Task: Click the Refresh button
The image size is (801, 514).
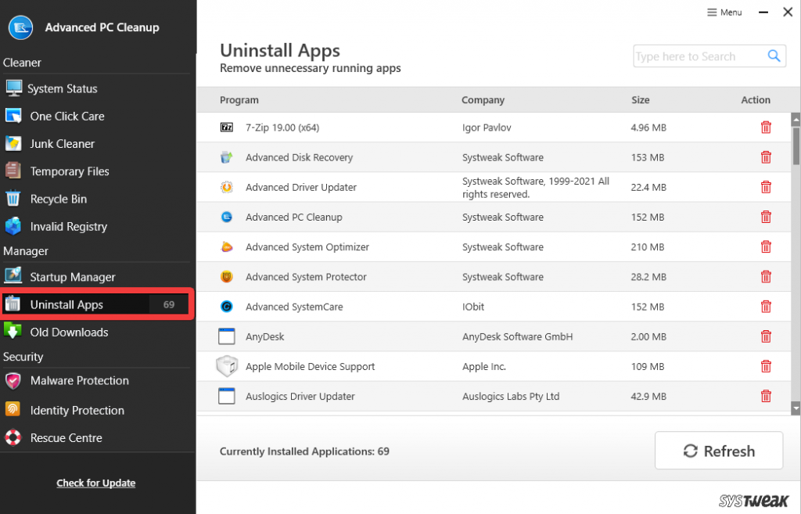Action: pos(719,450)
